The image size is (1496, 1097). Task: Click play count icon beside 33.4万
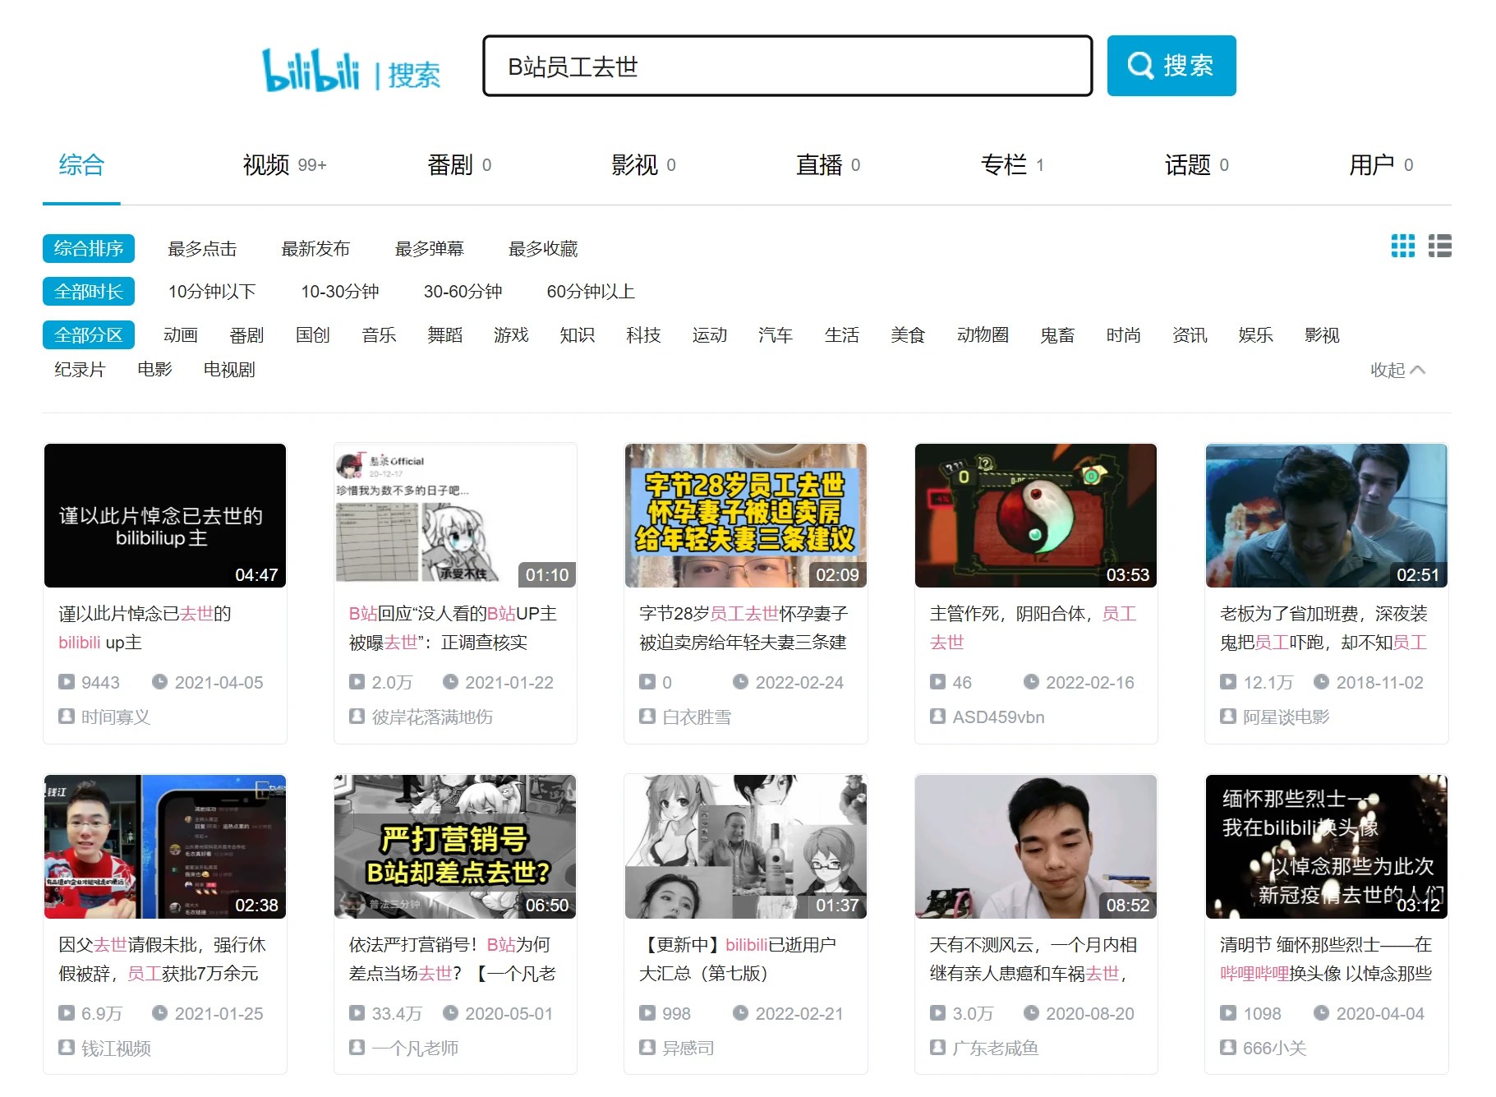(357, 1012)
